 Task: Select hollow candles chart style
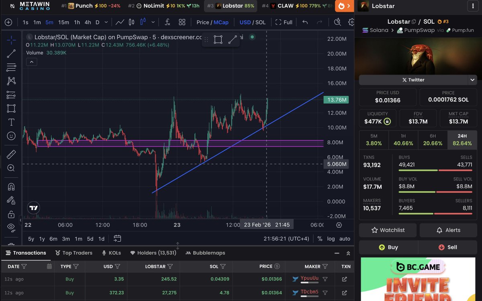click(x=132, y=22)
